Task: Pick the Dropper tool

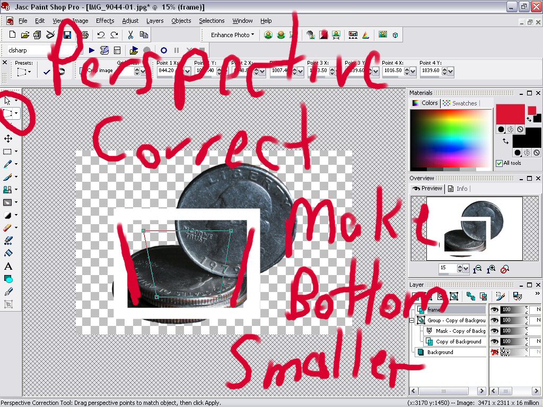Action: [8, 164]
